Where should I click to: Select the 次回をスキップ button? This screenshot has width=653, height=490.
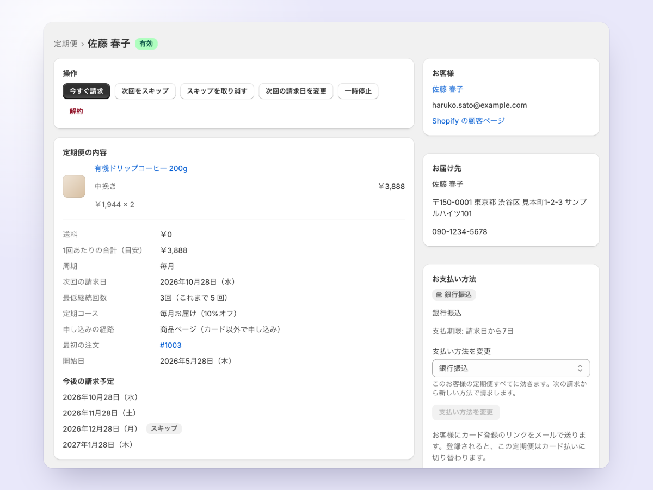pos(145,91)
